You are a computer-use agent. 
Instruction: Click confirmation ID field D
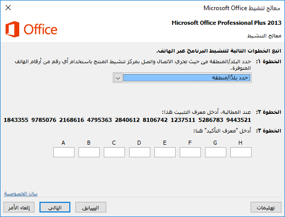point(140,152)
